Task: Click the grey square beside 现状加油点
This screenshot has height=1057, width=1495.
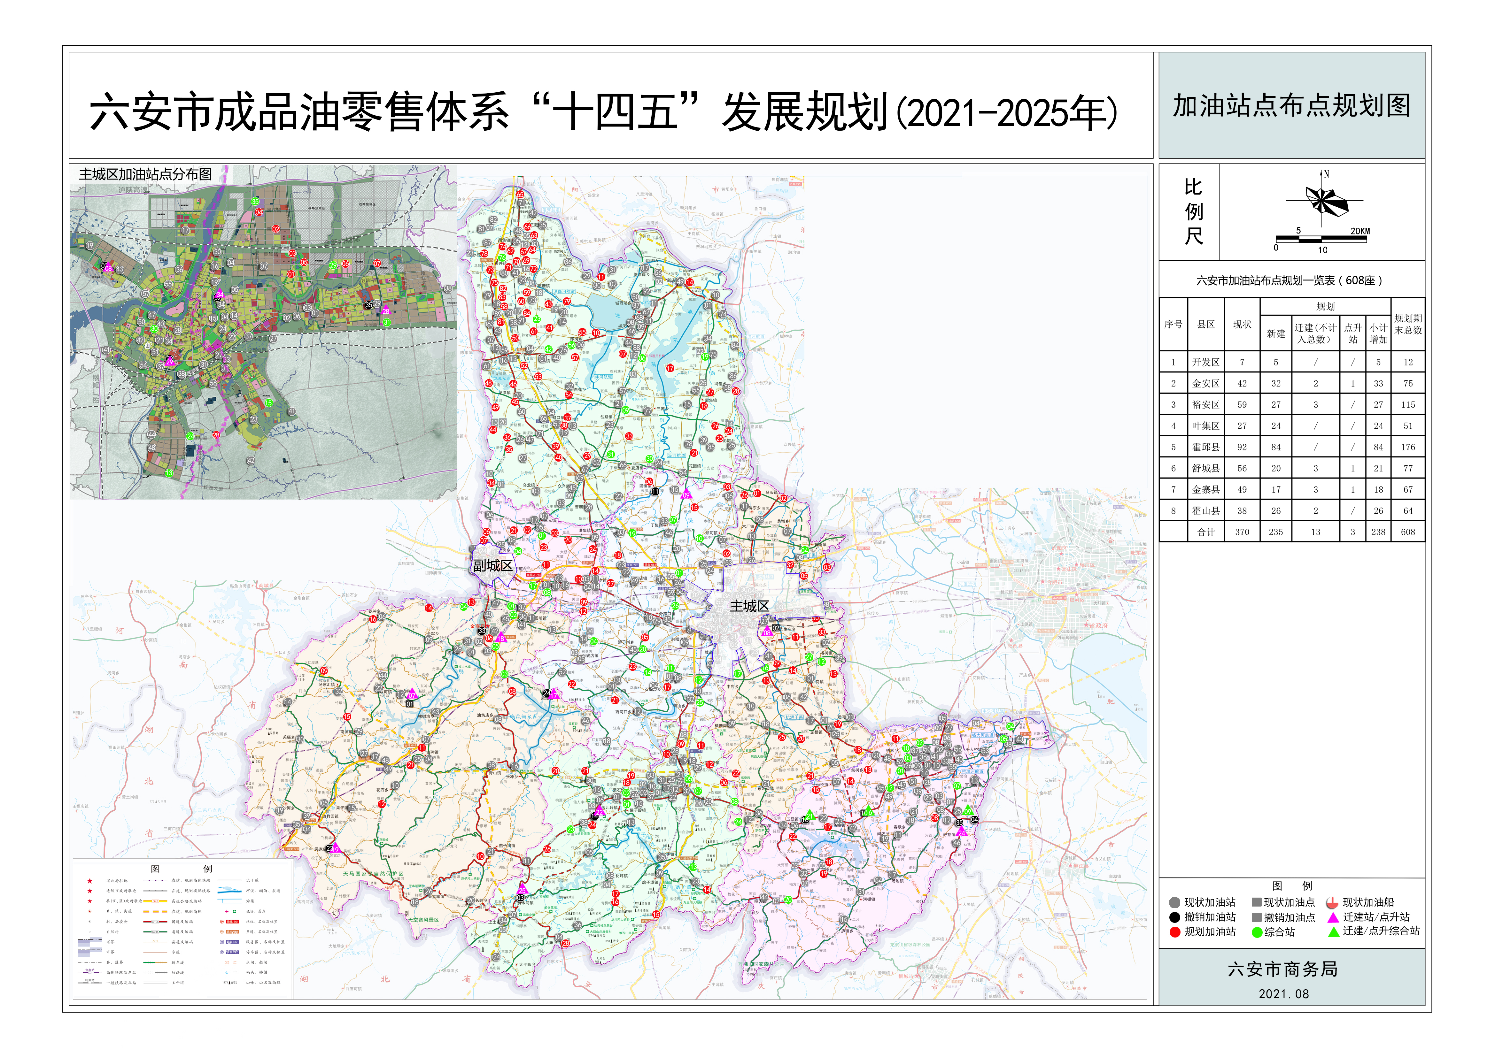Action: click(1257, 902)
